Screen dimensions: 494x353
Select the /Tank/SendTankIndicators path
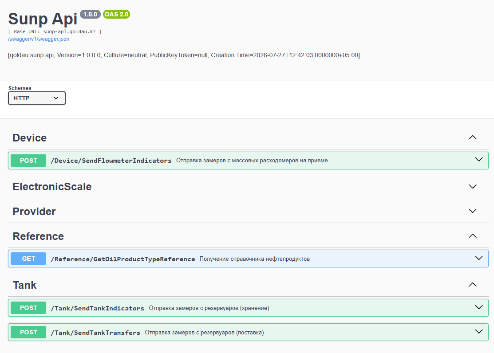(97, 308)
